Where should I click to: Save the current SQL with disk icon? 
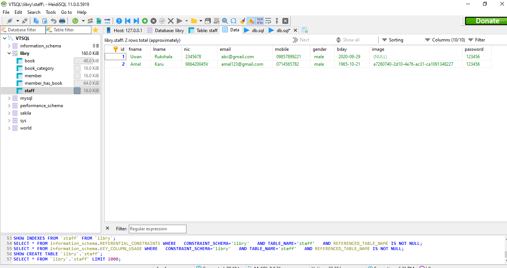[207, 21]
